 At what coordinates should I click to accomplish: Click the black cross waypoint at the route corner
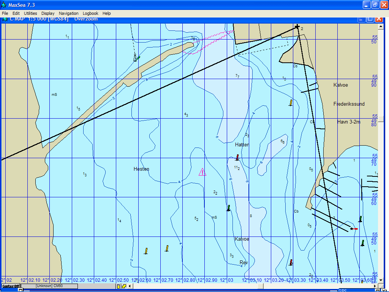tap(297, 27)
